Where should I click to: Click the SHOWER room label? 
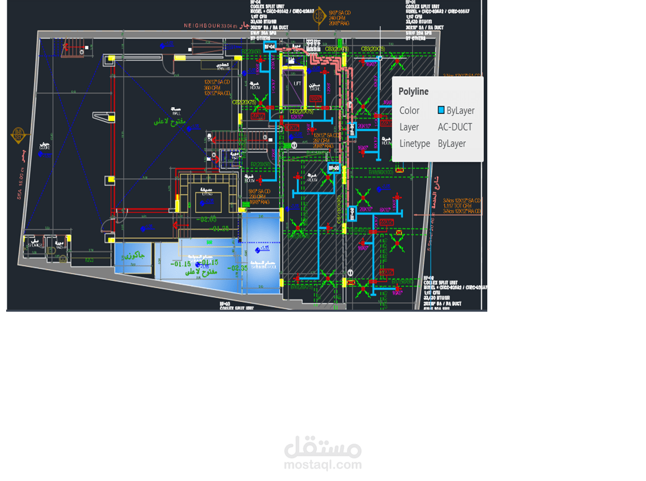(35, 244)
